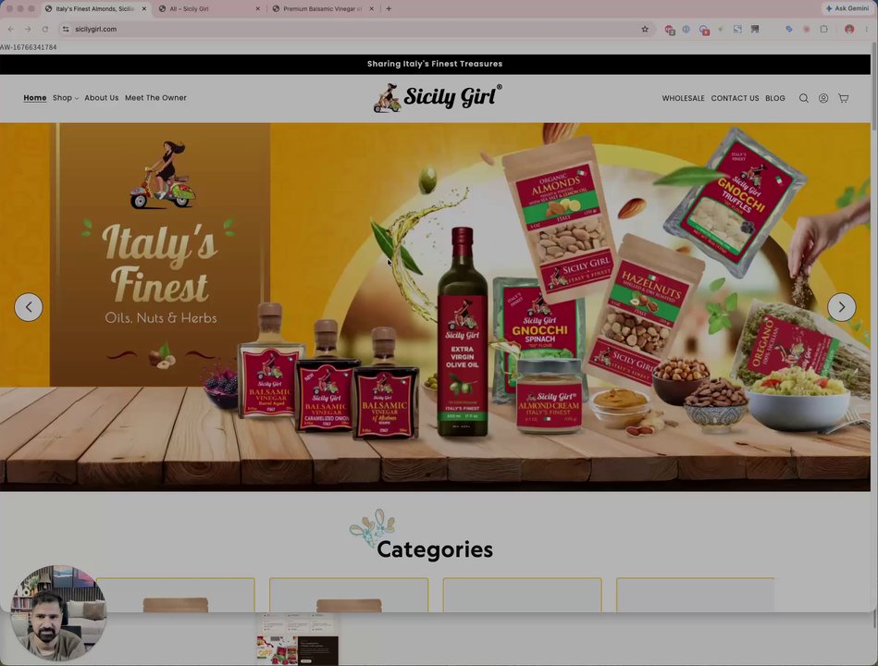Click the Categories heading
The width and height of the screenshot is (878, 666).
(x=435, y=549)
